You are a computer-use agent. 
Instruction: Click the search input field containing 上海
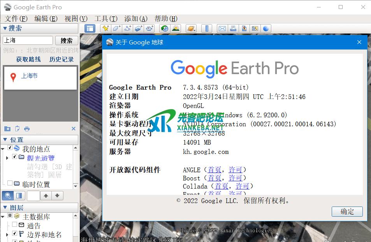coord(28,41)
